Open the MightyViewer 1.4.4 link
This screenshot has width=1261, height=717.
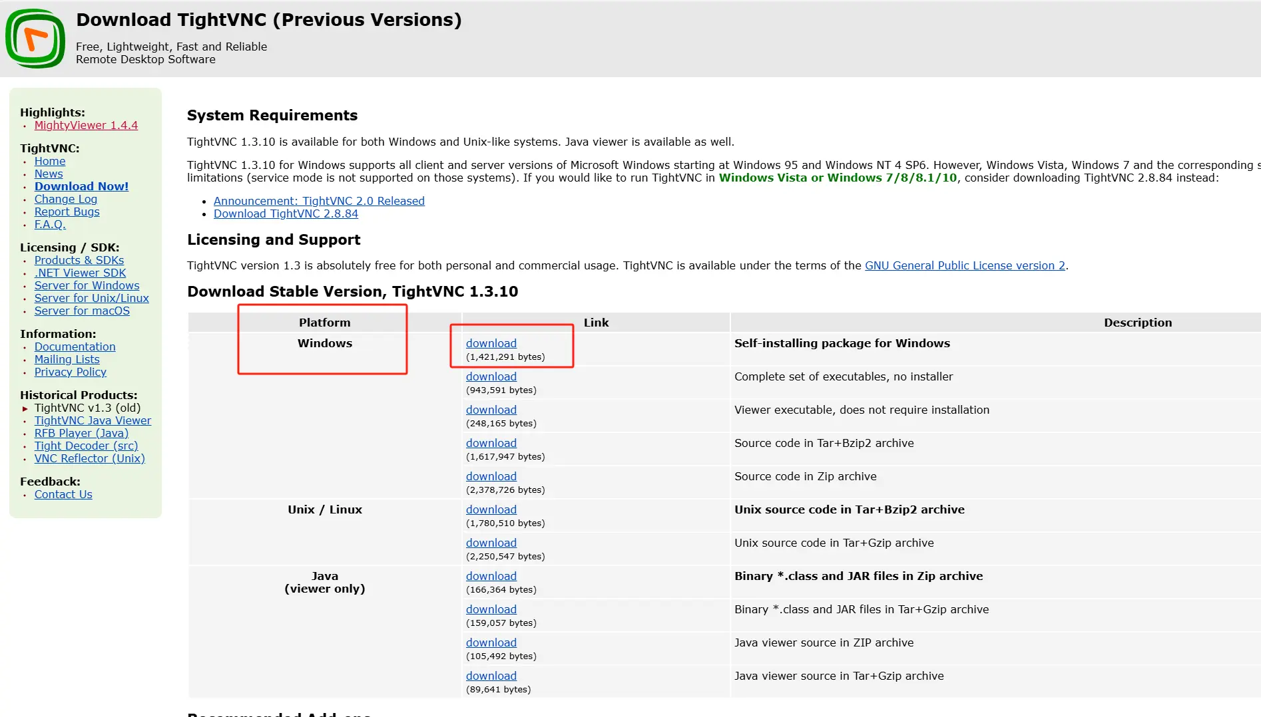[x=86, y=125]
